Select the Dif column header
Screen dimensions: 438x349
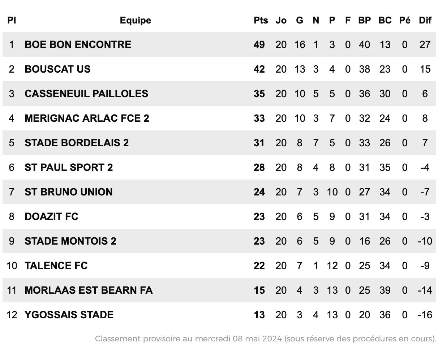tap(425, 20)
